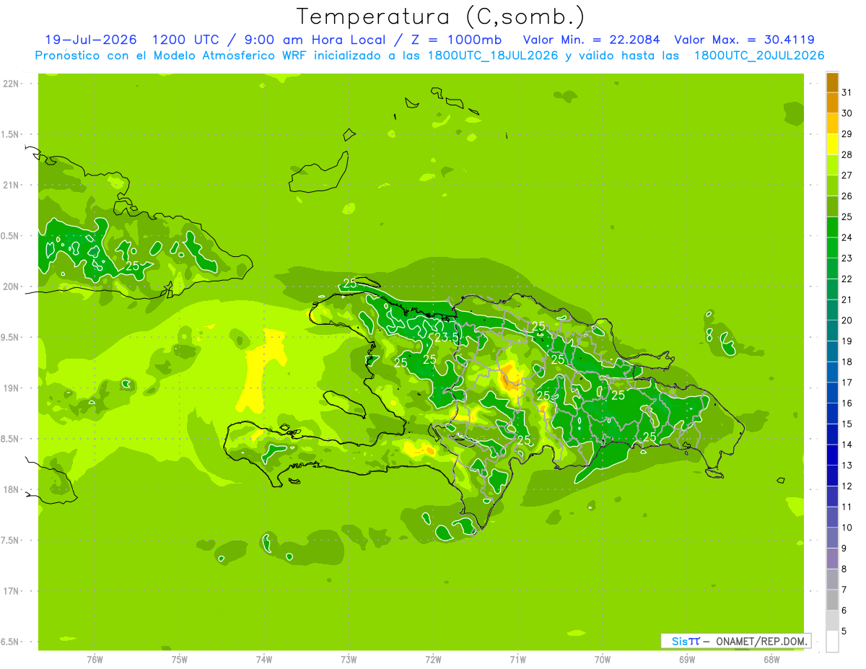Screen dimensions: 866x669
Task: Click the 31 value on the color legend
Action: click(847, 92)
